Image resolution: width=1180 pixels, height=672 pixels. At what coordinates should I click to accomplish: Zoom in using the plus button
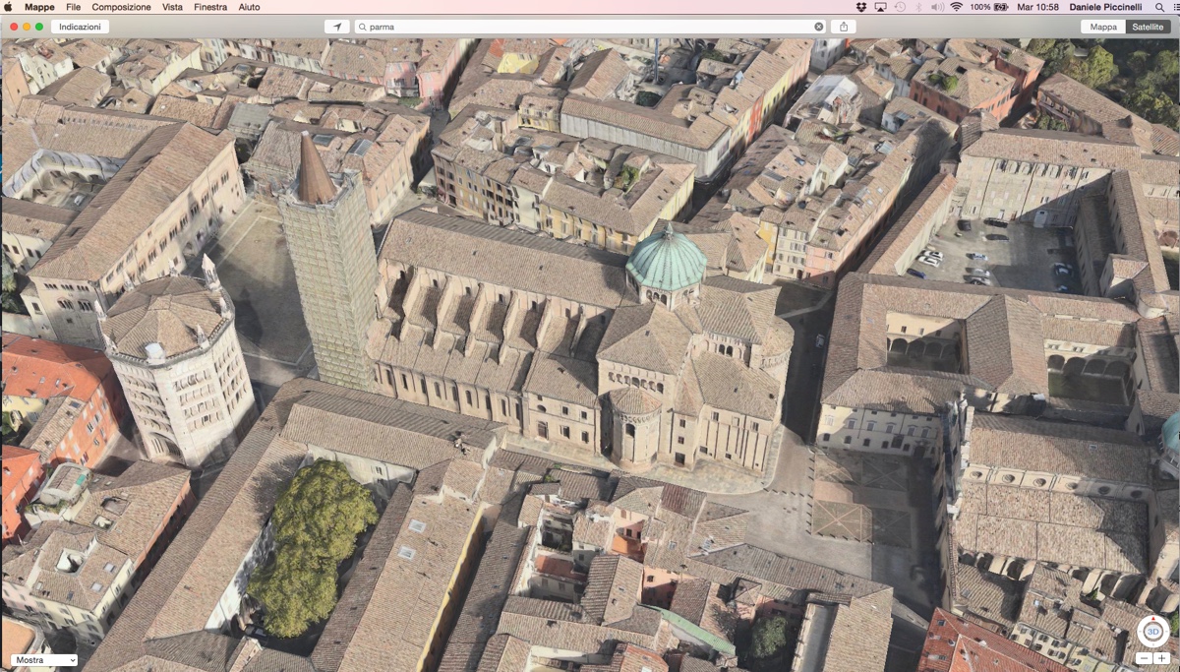pos(1162,658)
